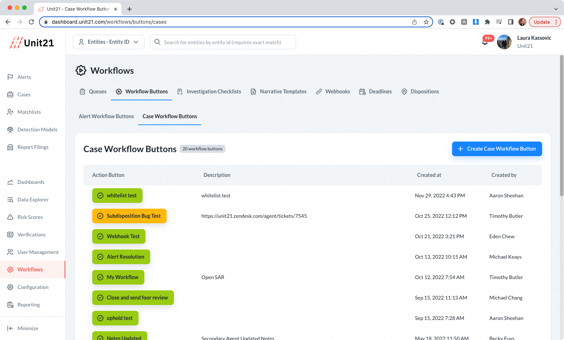Click the Action Button column header

(x=108, y=175)
